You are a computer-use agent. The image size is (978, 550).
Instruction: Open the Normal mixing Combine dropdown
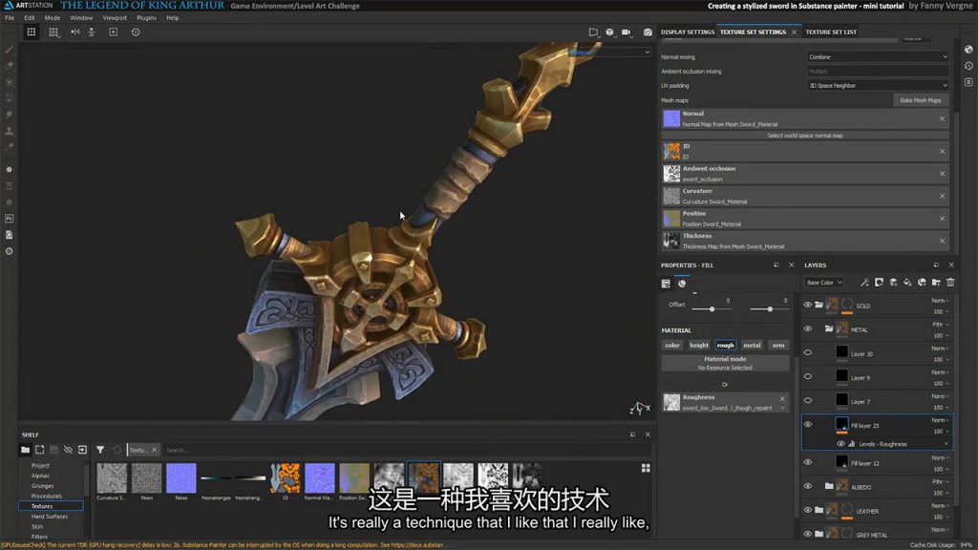tap(878, 56)
